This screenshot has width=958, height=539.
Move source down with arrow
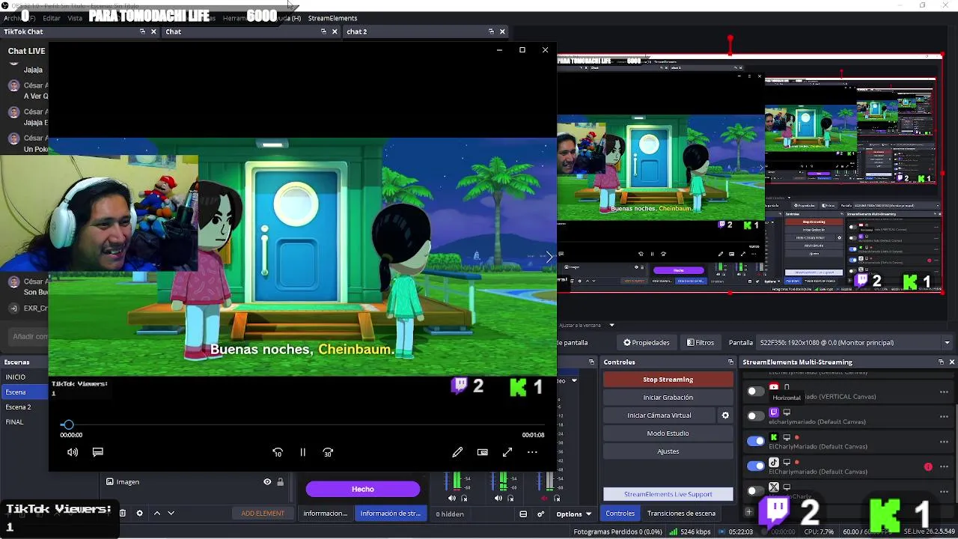tap(171, 514)
